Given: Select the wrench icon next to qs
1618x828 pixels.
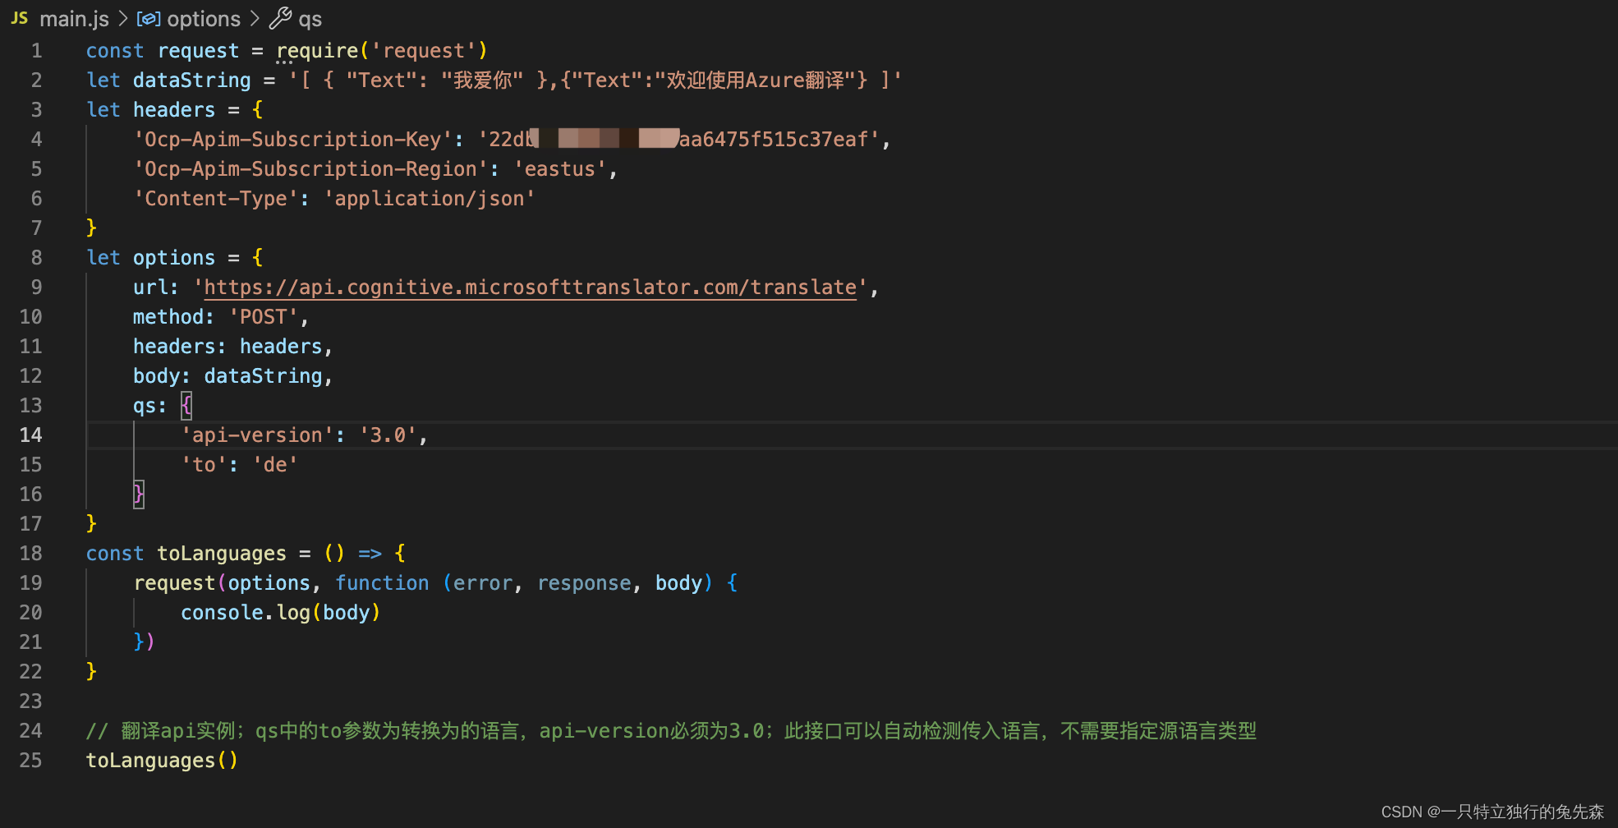Looking at the screenshot, I should point(280,18).
